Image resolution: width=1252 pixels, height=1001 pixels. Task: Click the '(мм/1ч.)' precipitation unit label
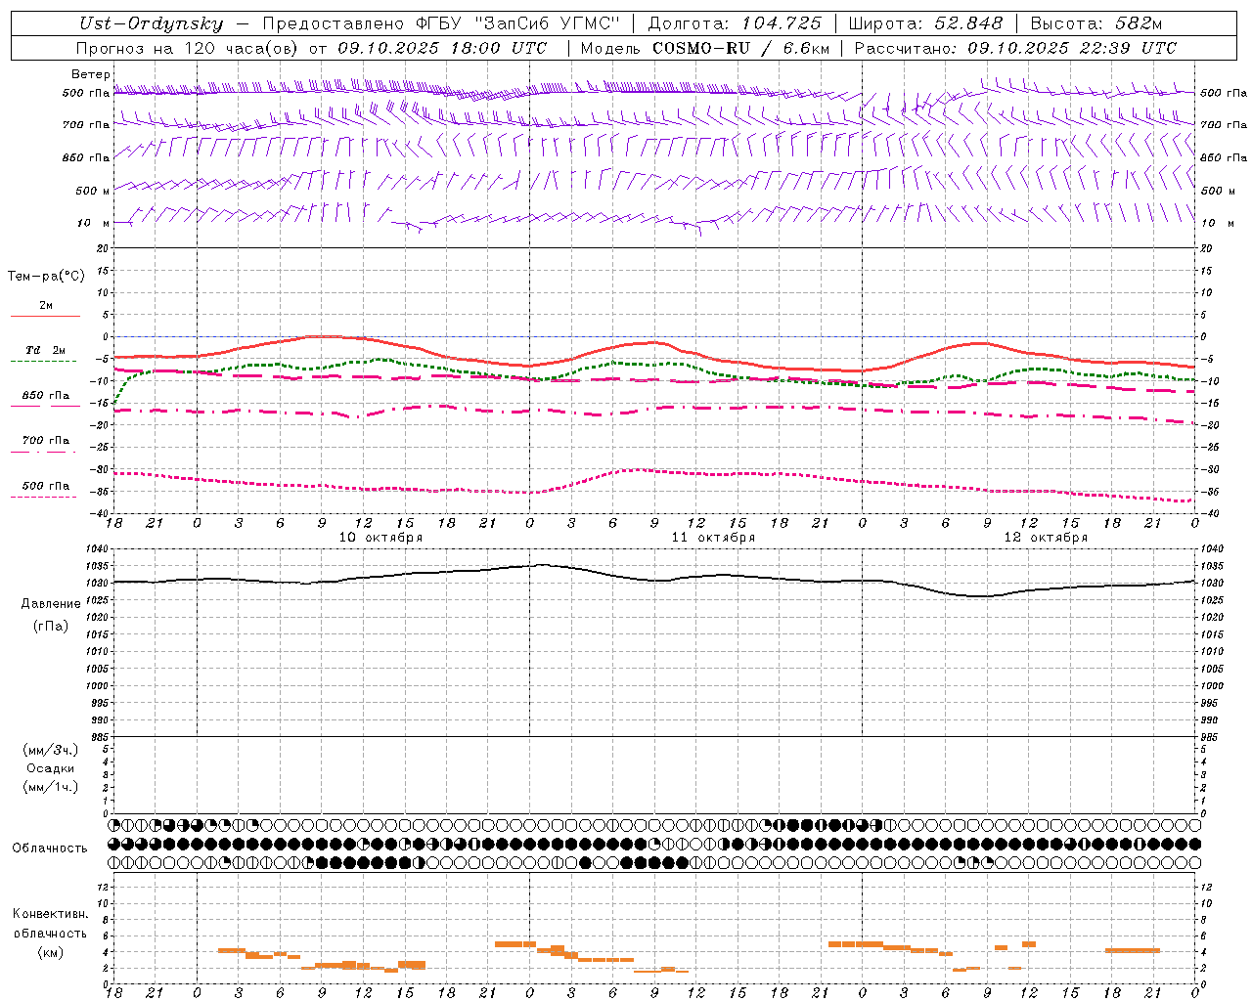pyautogui.click(x=51, y=787)
